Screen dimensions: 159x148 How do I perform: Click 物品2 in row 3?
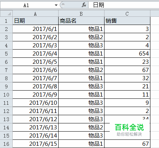point(81,37)
